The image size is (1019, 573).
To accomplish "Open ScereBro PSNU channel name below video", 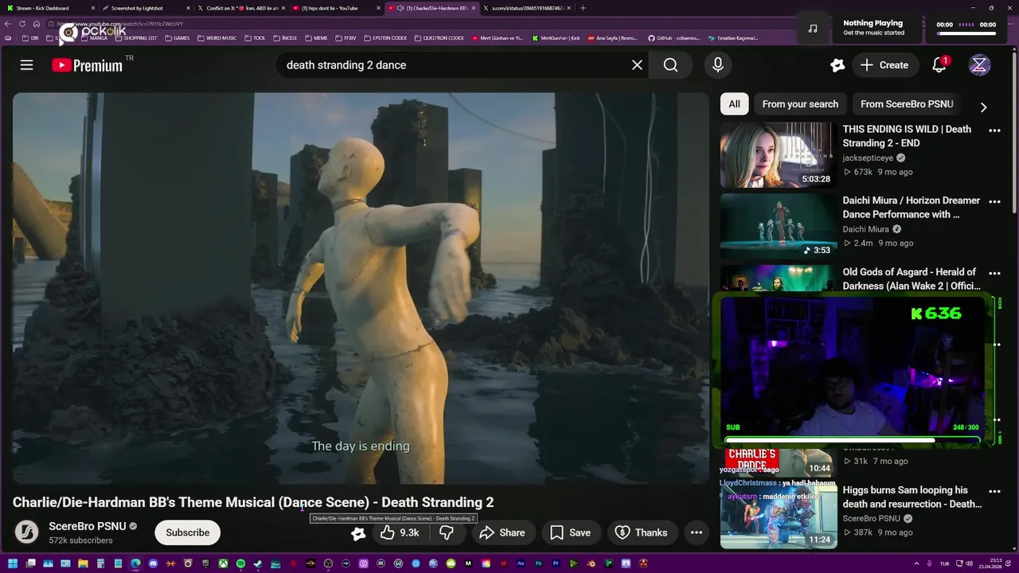I will [x=87, y=526].
